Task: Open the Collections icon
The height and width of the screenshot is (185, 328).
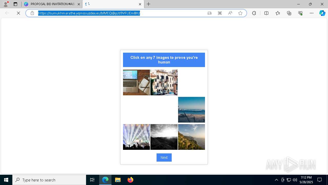Action: (x=289, y=13)
